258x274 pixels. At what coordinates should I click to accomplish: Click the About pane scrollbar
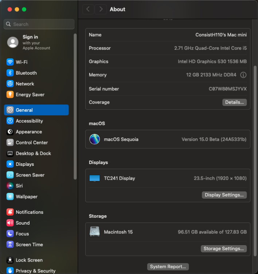255,161
